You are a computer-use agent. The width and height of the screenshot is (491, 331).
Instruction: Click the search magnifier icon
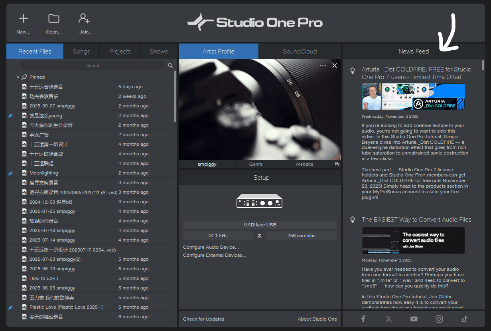(170, 65)
